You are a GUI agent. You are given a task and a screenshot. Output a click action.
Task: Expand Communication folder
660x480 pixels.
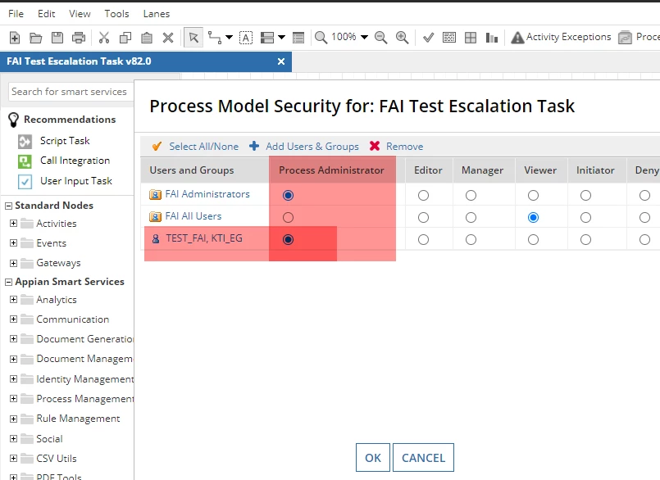(13, 319)
